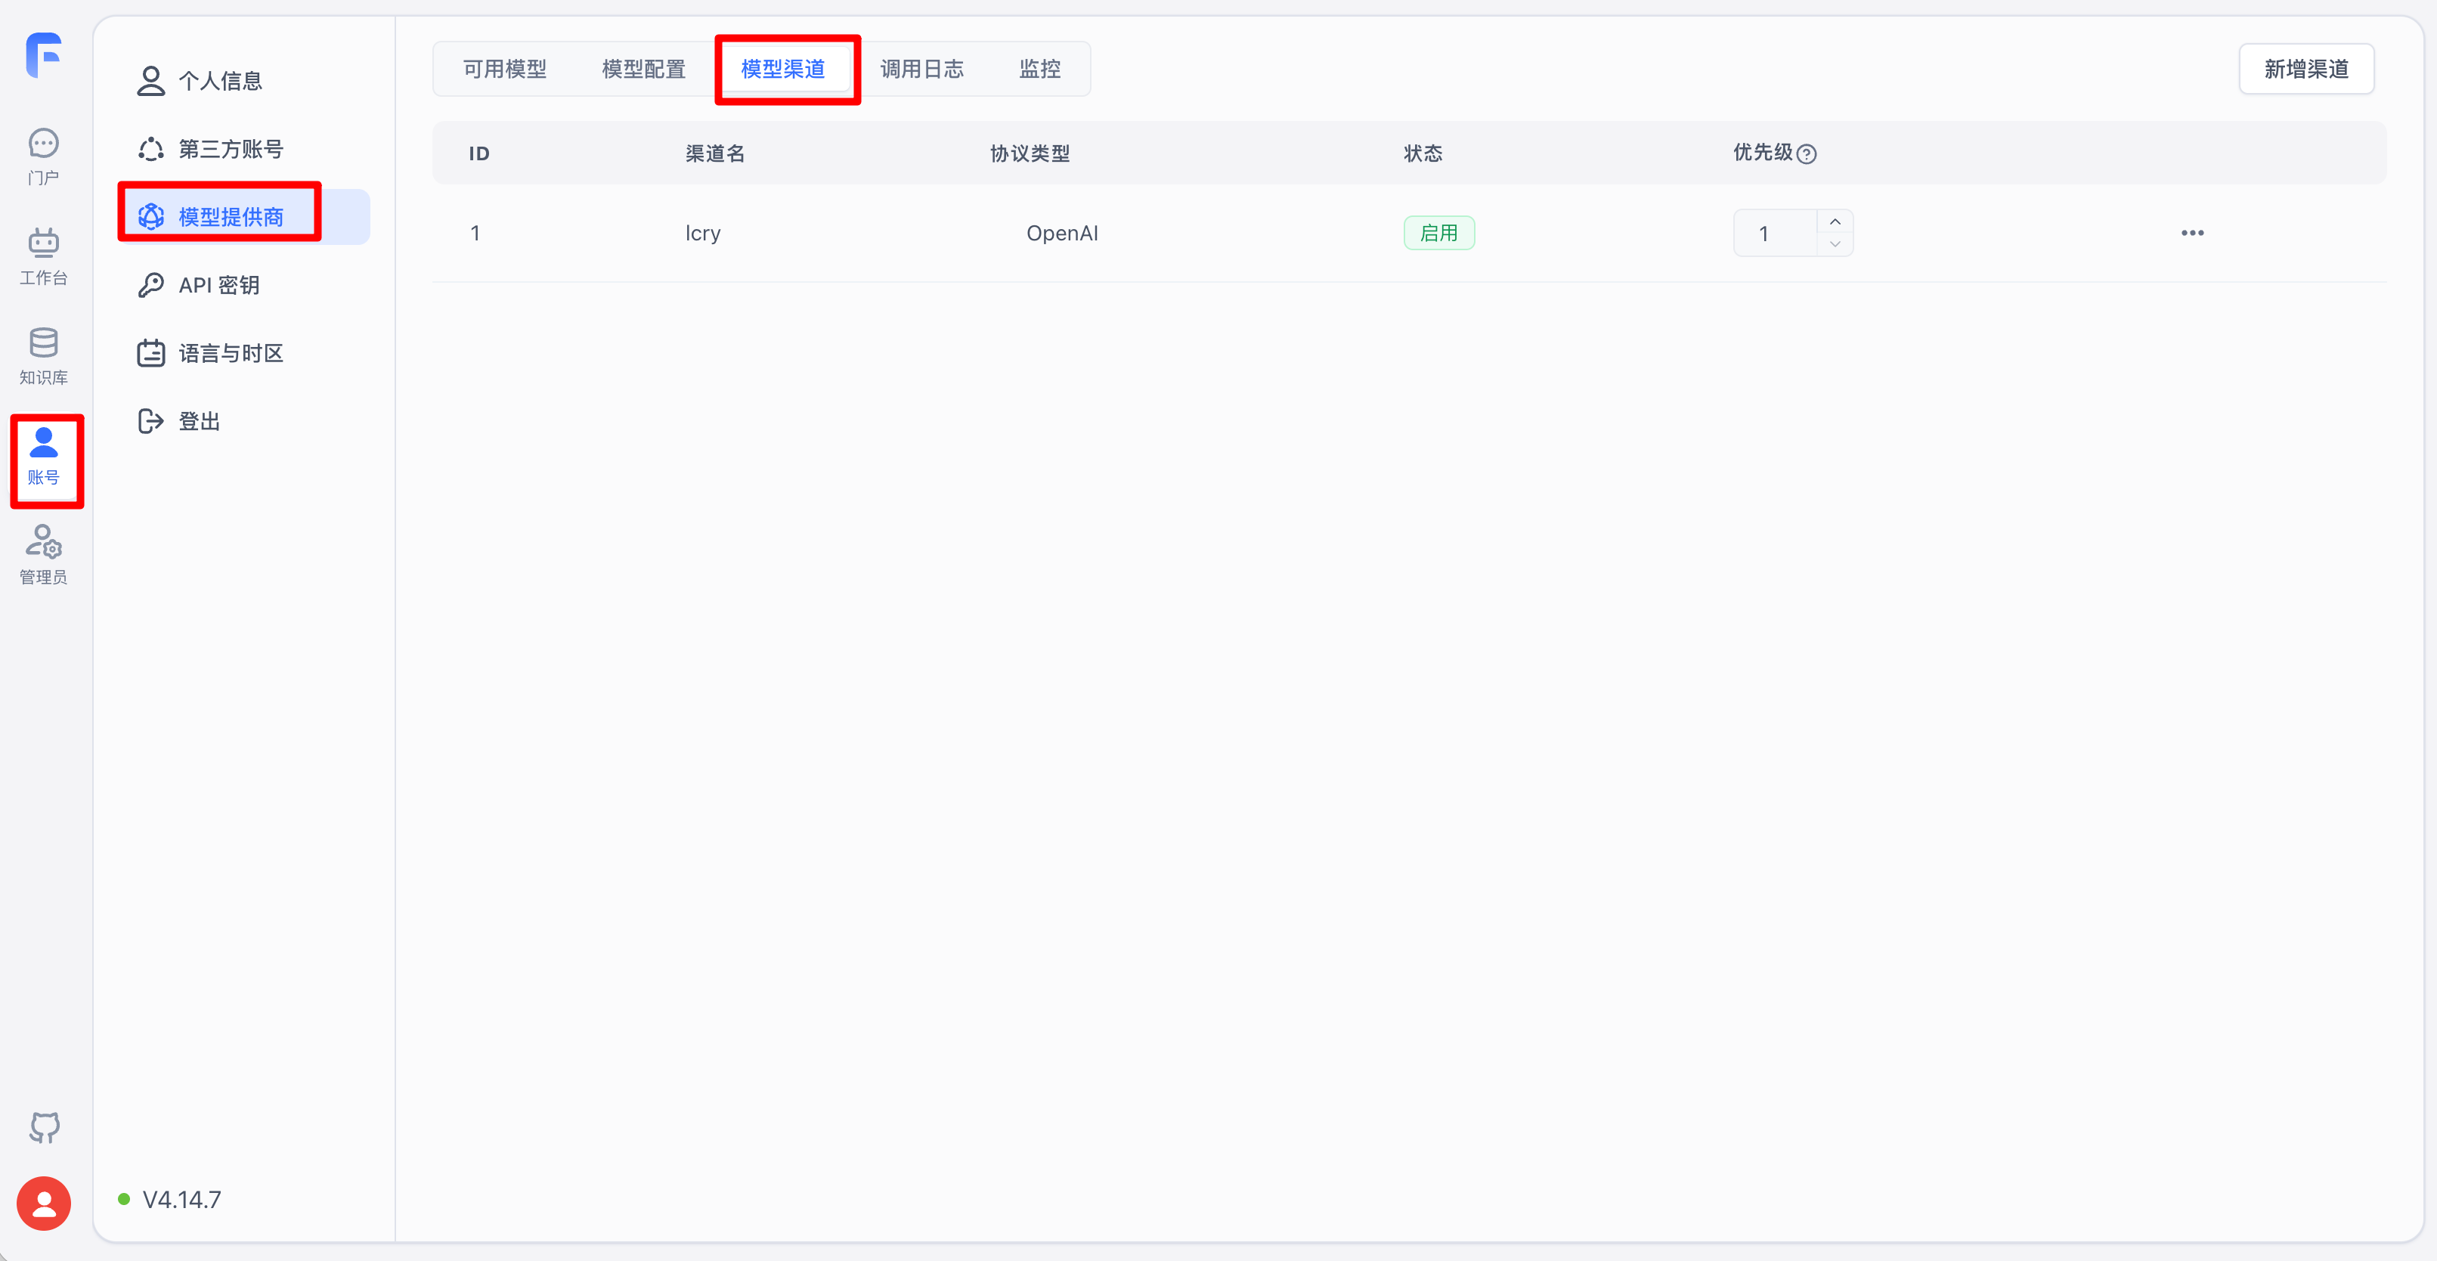
Task: Open the 门户 section from the left rail
Action: click(x=44, y=153)
